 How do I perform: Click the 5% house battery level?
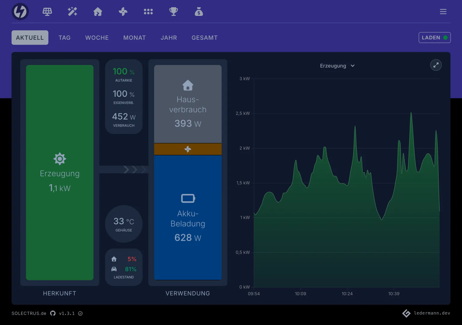(x=132, y=259)
